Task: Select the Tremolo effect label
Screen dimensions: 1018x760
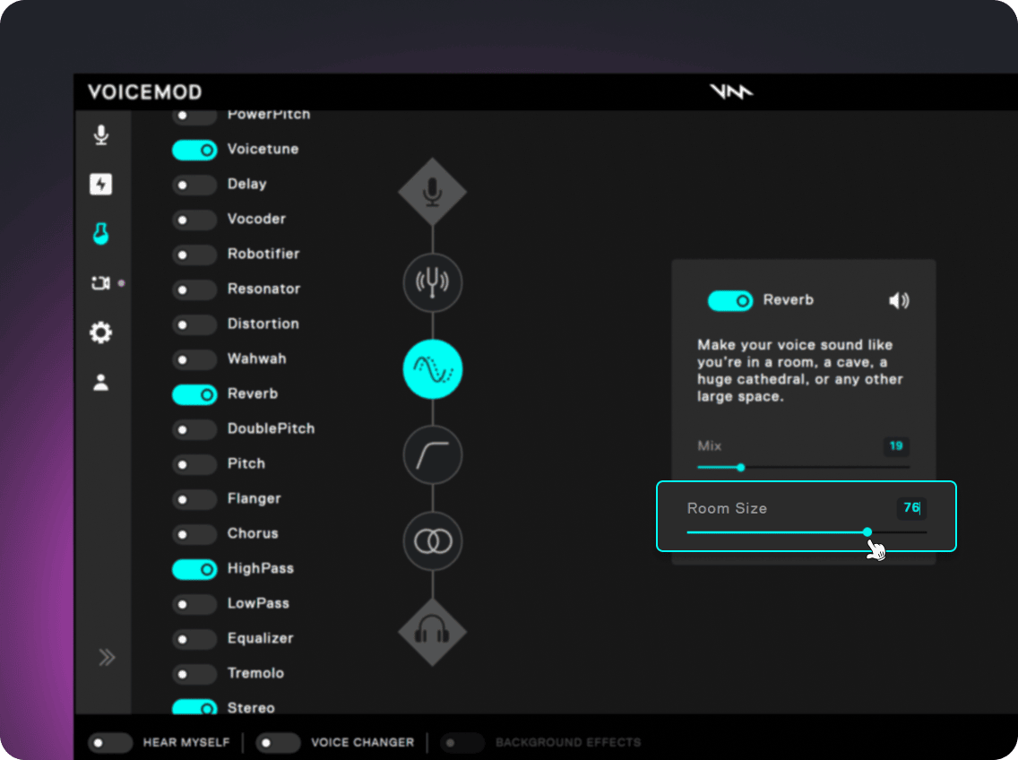Action: click(x=255, y=673)
